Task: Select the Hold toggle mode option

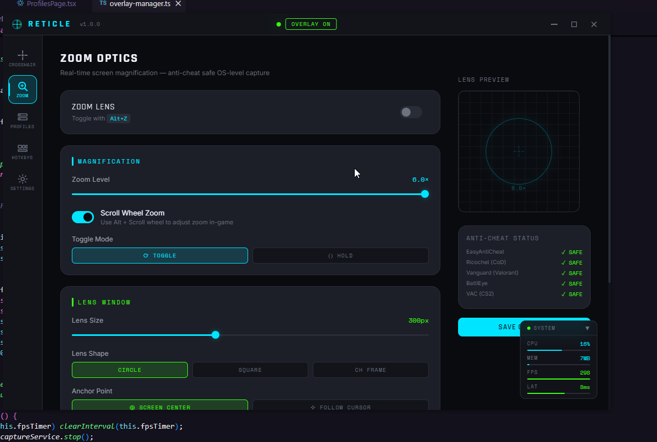Action: point(340,256)
